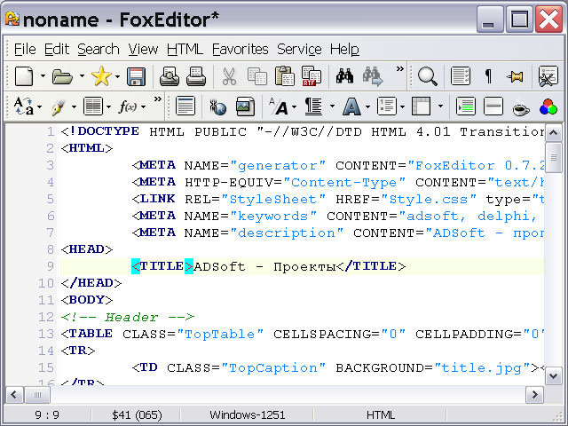Click the Header comment on line 12
Image resolution: width=568 pixels, height=426 pixels.
pos(128,317)
